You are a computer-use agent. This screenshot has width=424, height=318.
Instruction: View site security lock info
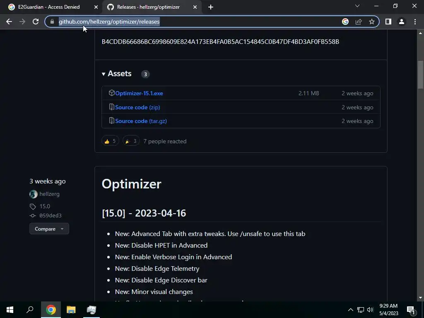point(52,22)
